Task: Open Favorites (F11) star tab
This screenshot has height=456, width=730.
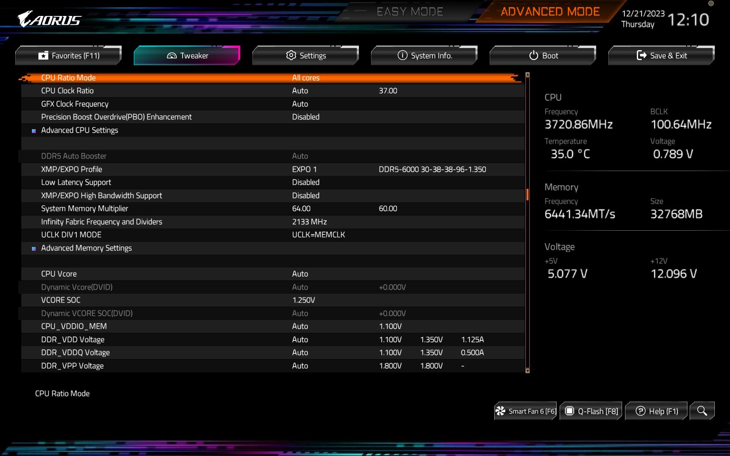Action: pyautogui.click(x=68, y=55)
